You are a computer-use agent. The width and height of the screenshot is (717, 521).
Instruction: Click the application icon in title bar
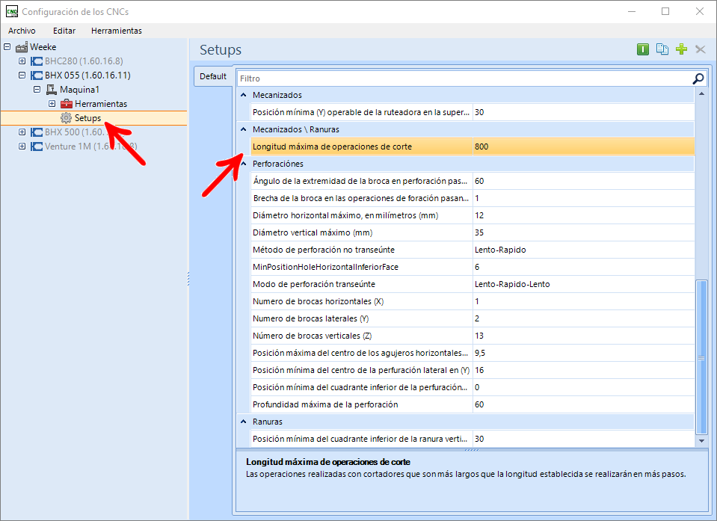pyautogui.click(x=12, y=11)
